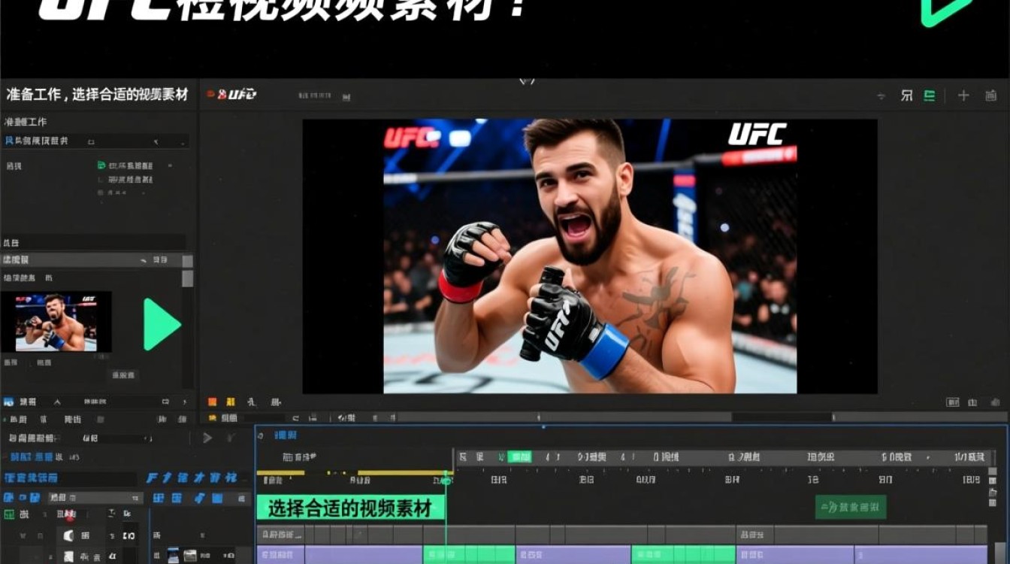Click the green playhead marker on timeline ruler
The image size is (1010, 564).
pos(446,479)
